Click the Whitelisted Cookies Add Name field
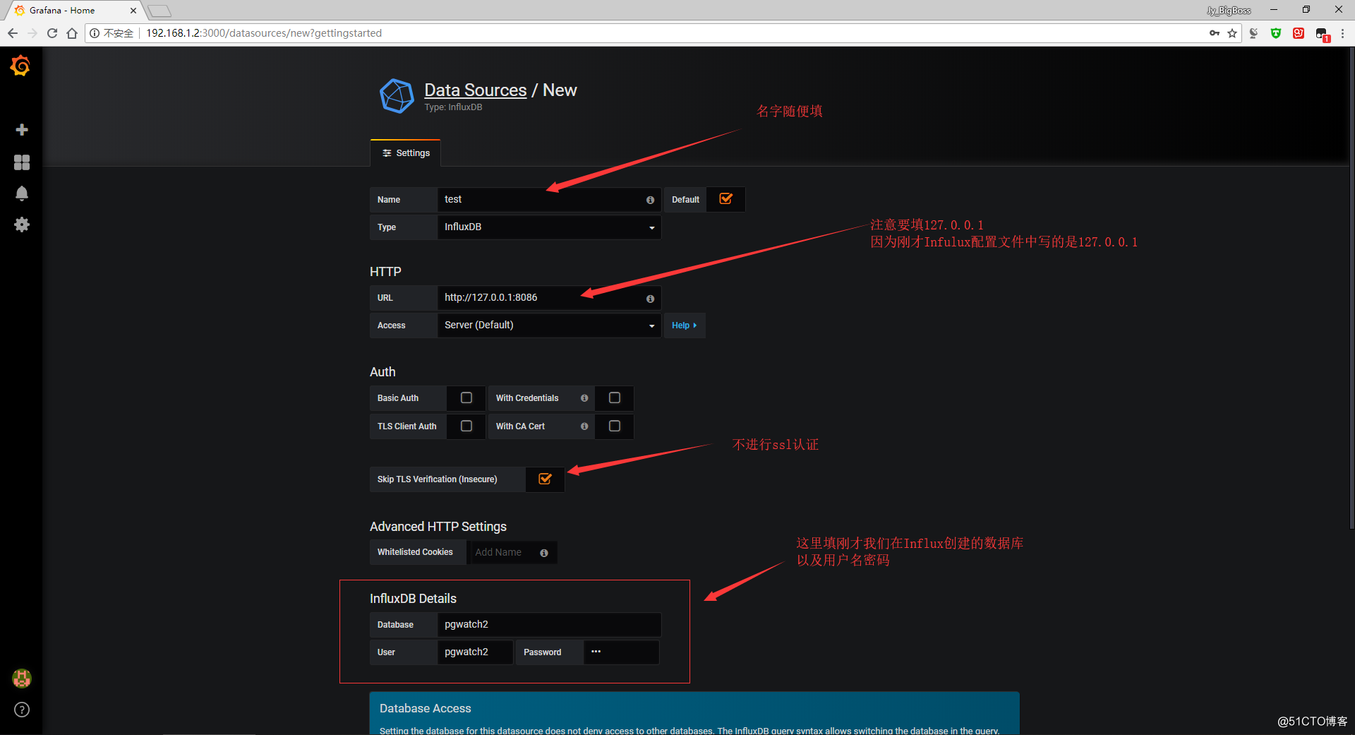The width and height of the screenshot is (1355, 735). [x=512, y=553]
